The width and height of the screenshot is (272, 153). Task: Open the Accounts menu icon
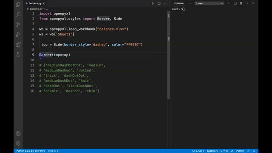(x=18, y=133)
